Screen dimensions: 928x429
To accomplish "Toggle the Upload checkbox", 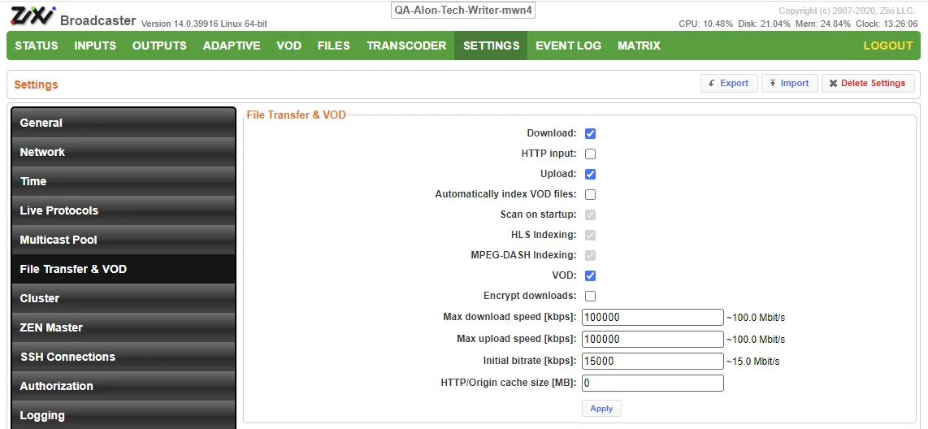I will tap(590, 174).
